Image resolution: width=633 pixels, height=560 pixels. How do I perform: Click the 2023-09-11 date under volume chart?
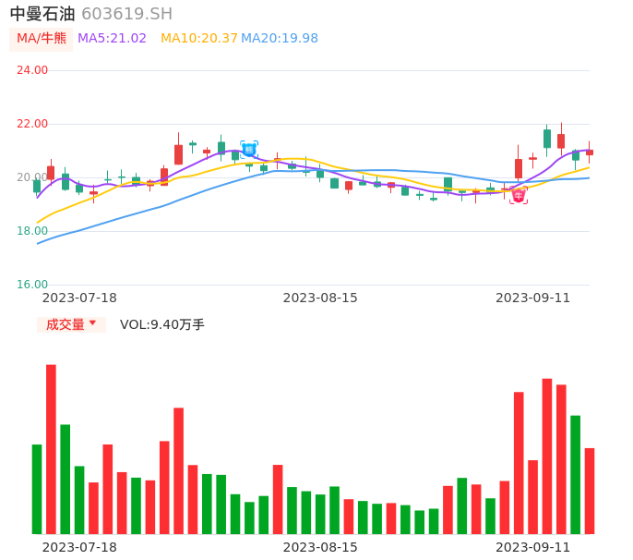pos(533,547)
